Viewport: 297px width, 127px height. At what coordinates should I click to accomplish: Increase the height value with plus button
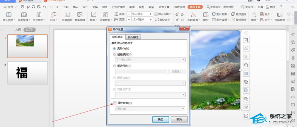151,14
